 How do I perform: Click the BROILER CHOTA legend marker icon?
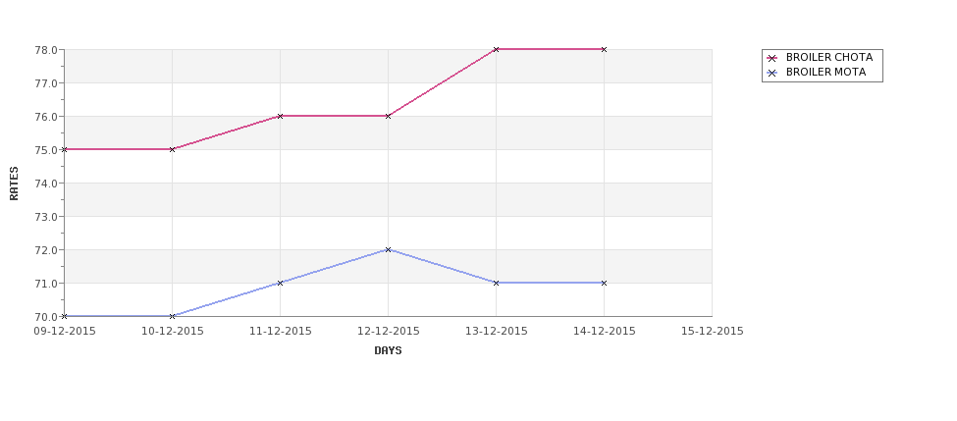click(772, 58)
